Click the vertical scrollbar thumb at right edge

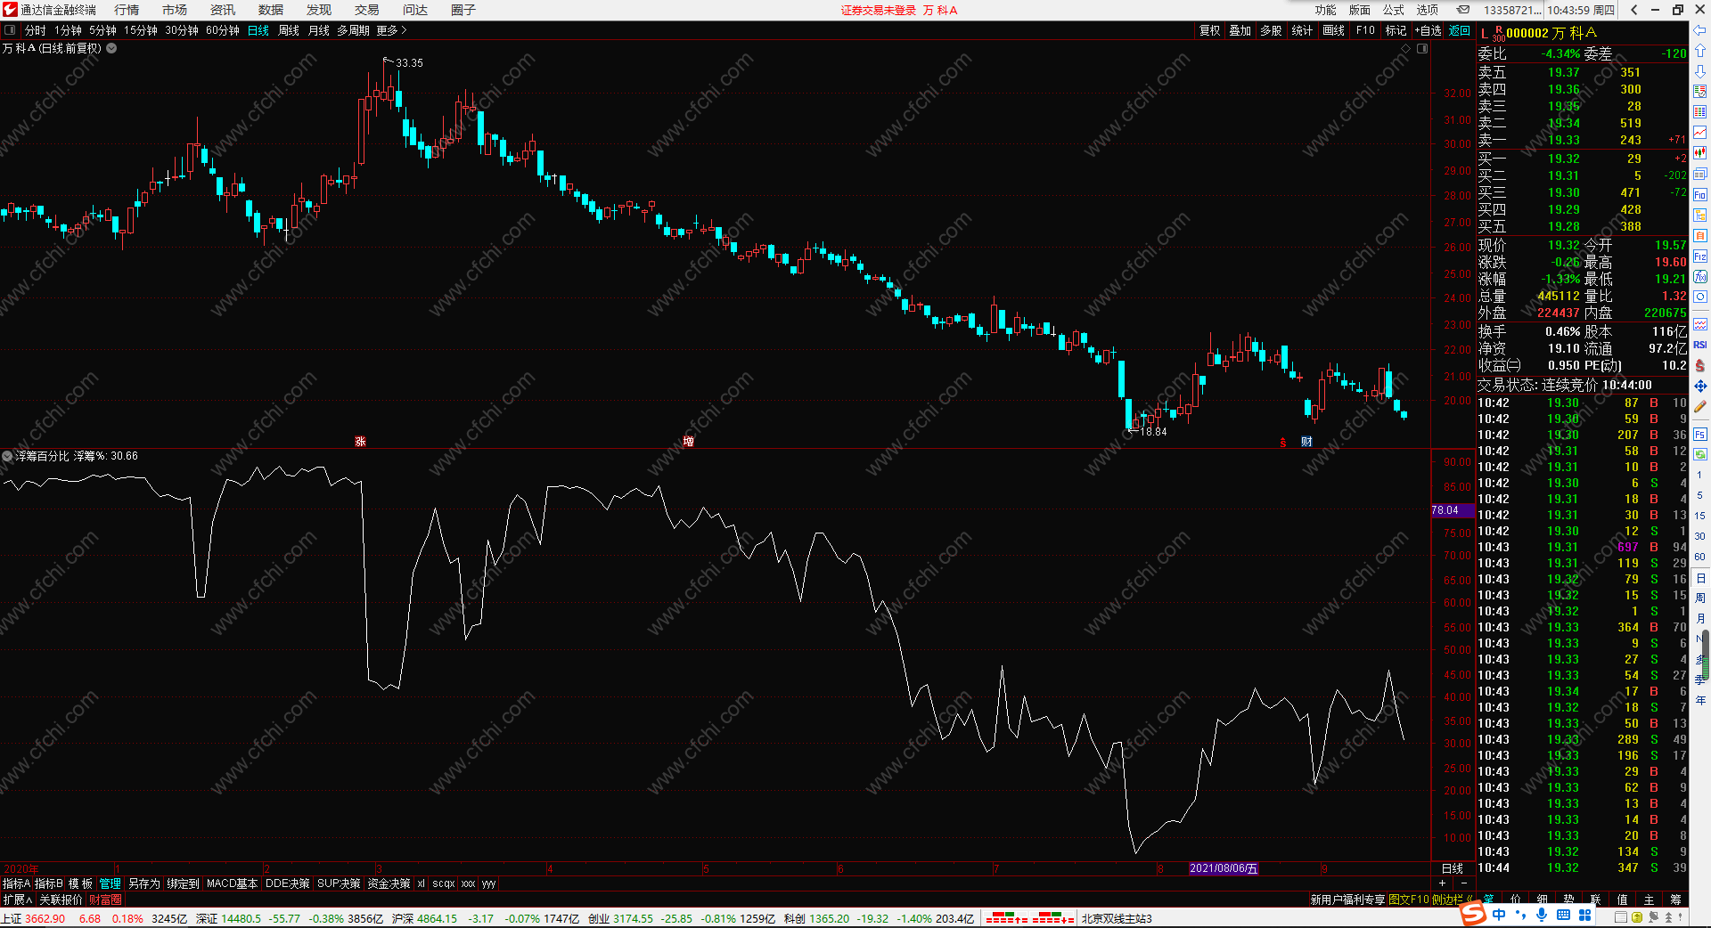click(x=1706, y=654)
